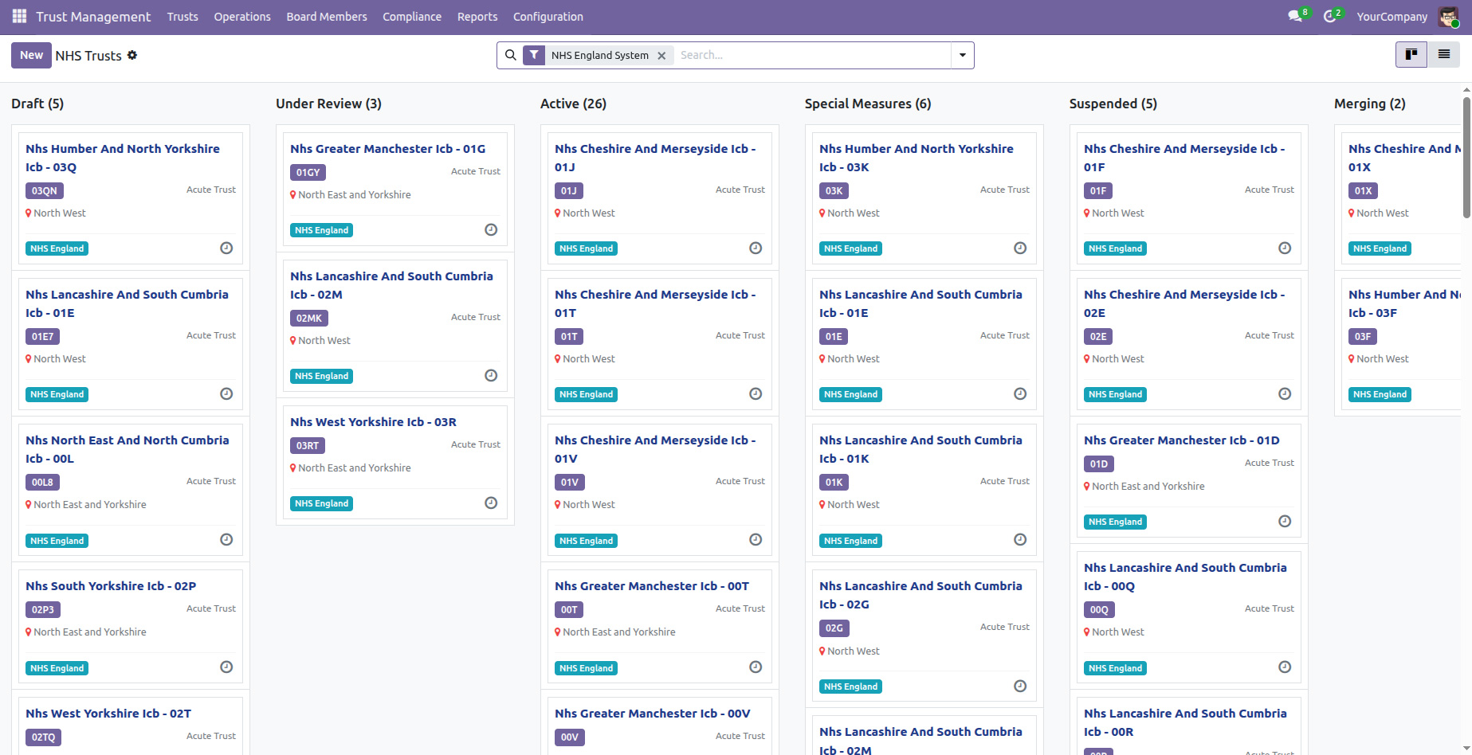Click the 00V code badge

[x=570, y=737]
